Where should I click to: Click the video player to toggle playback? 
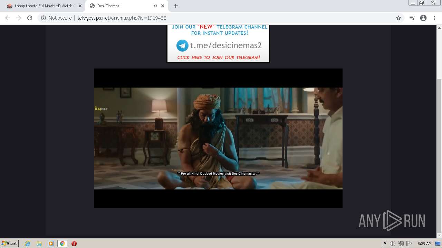(x=218, y=138)
